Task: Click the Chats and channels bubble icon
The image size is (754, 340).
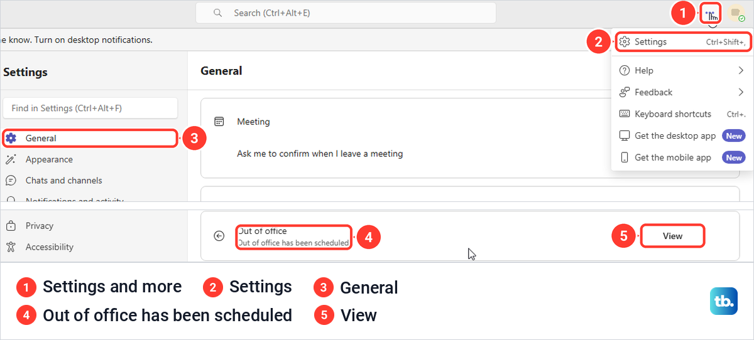Action: (11, 180)
